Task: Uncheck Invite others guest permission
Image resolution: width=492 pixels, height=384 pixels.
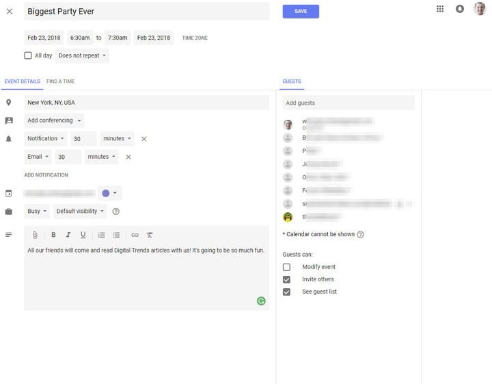Action: point(286,279)
